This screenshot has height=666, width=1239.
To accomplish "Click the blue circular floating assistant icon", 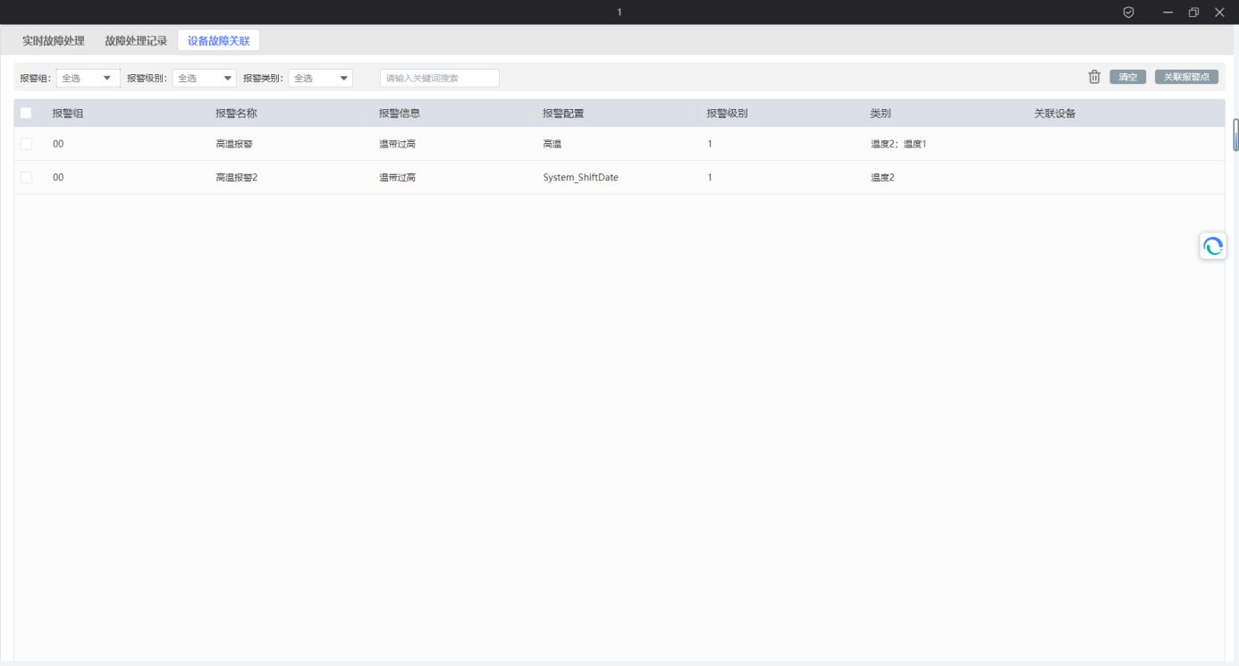I will click(x=1212, y=247).
